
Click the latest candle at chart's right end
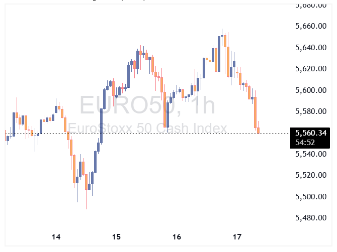[x=259, y=130]
